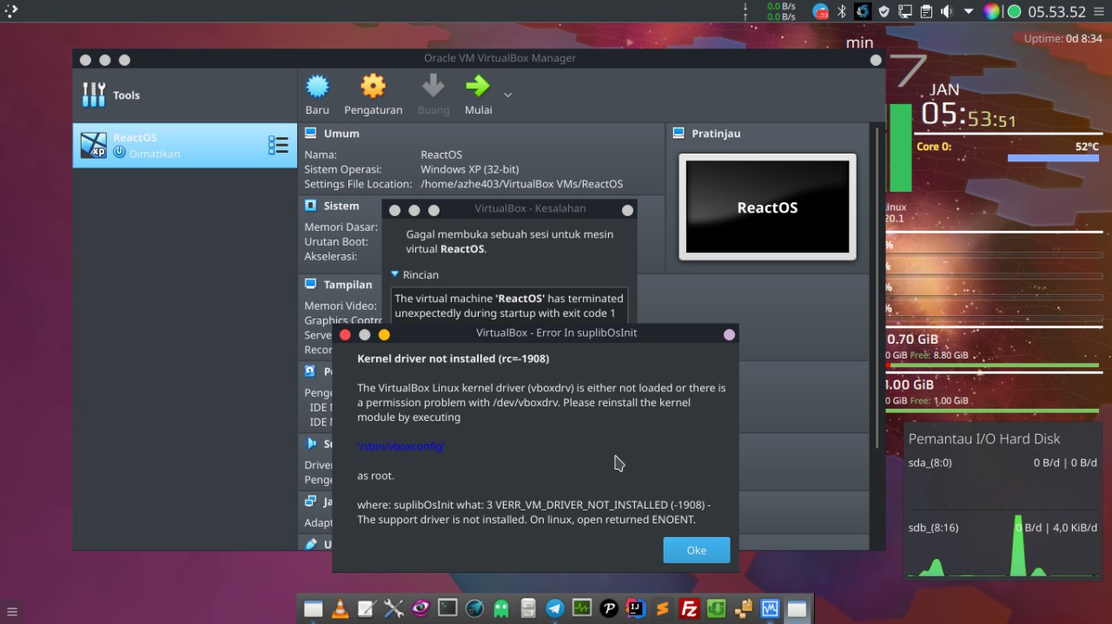Click the Bluetooth icon in the tray
Image resolution: width=1112 pixels, height=624 pixels.
(x=841, y=11)
